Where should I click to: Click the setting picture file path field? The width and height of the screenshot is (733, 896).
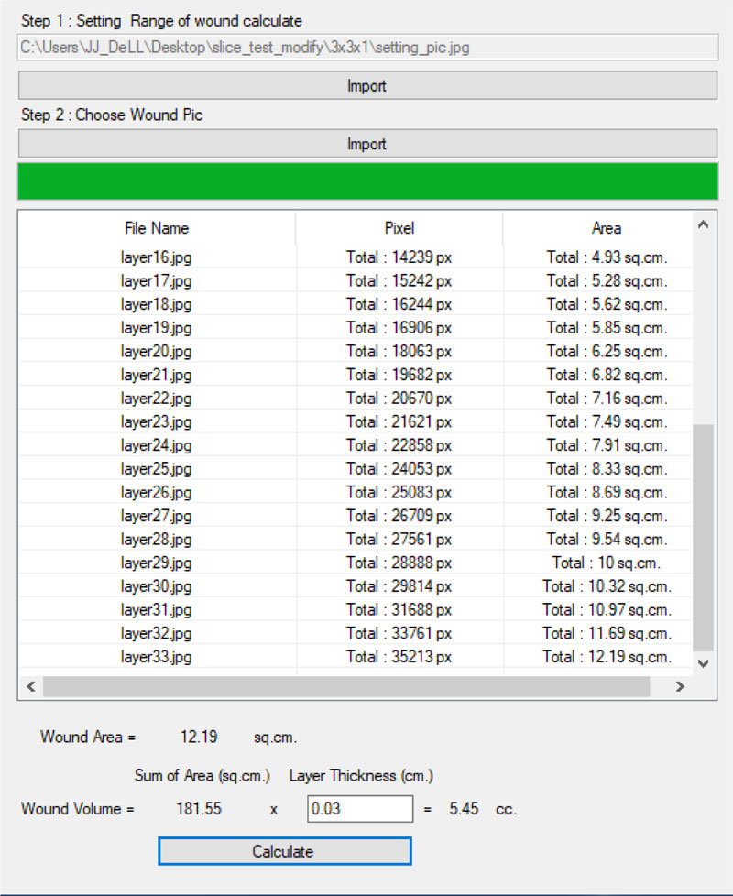click(x=366, y=47)
